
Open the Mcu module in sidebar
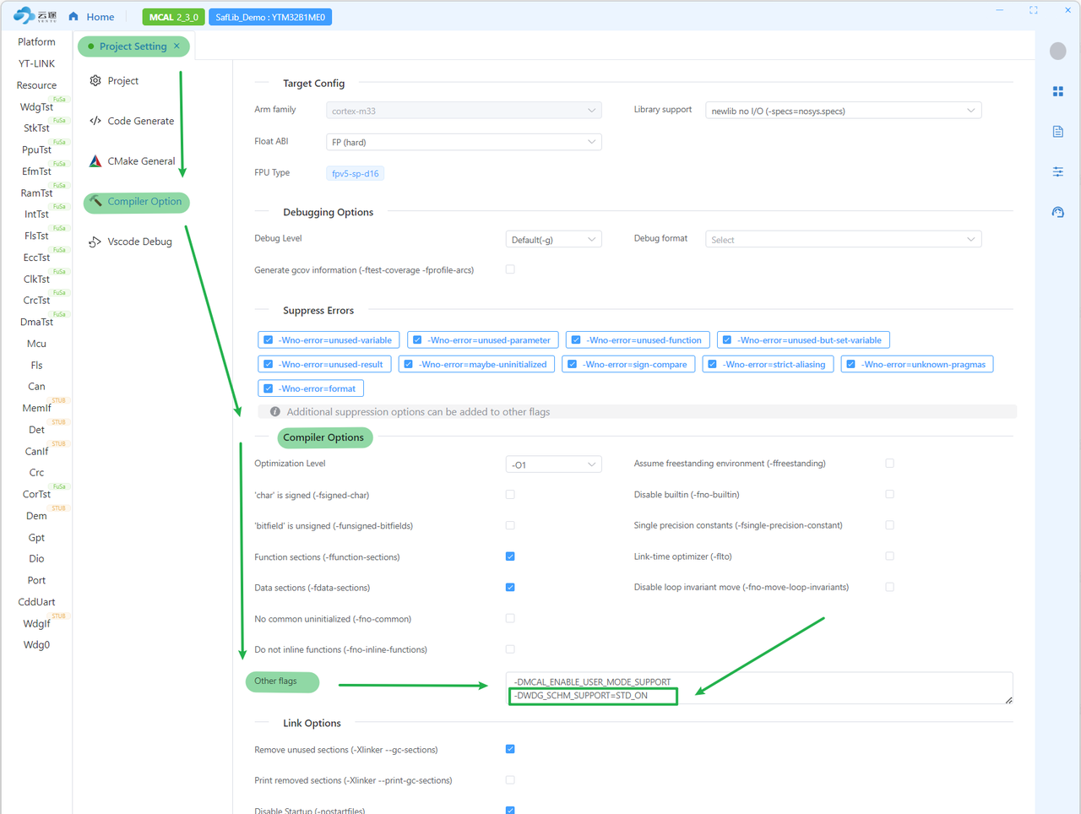[36, 344]
